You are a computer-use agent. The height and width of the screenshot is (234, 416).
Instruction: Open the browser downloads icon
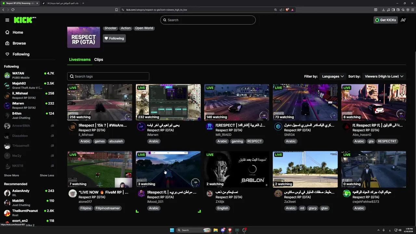point(383,10)
